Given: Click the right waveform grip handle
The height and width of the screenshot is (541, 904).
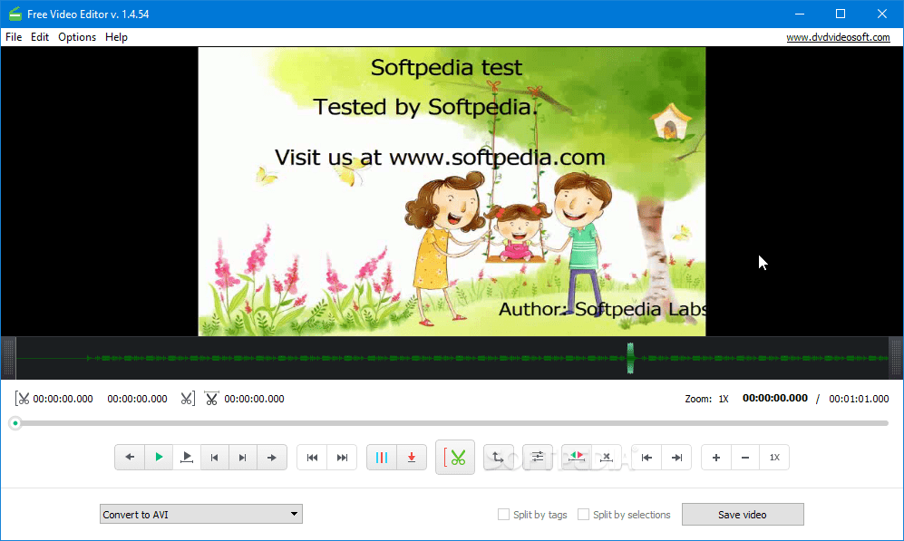Looking at the screenshot, I should pyautogui.click(x=895, y=358).
